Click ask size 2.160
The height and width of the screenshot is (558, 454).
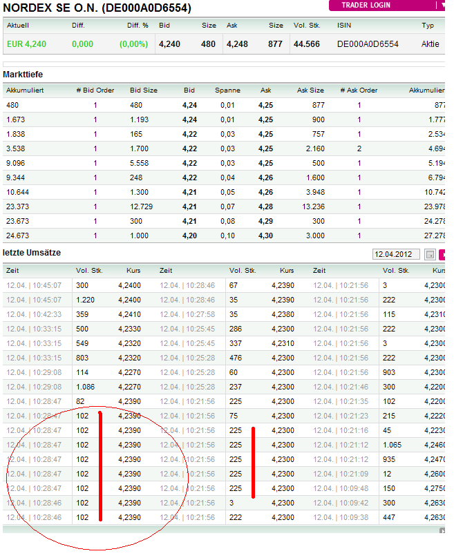coord(315,148)
